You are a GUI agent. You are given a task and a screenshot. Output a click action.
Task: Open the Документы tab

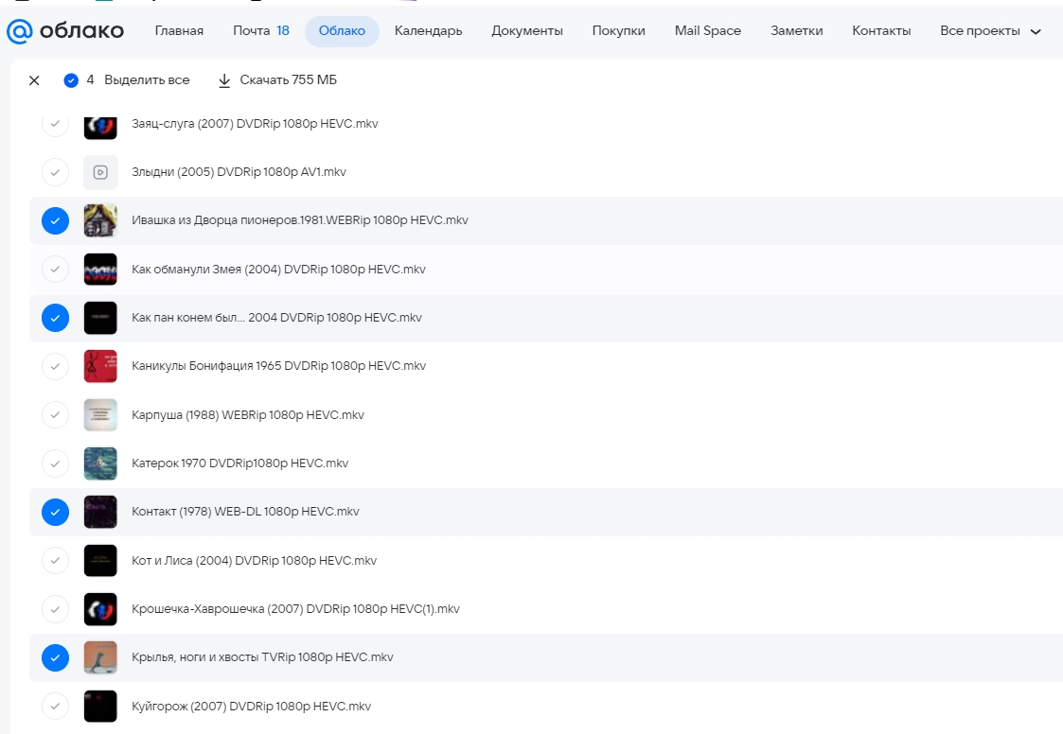527,31
